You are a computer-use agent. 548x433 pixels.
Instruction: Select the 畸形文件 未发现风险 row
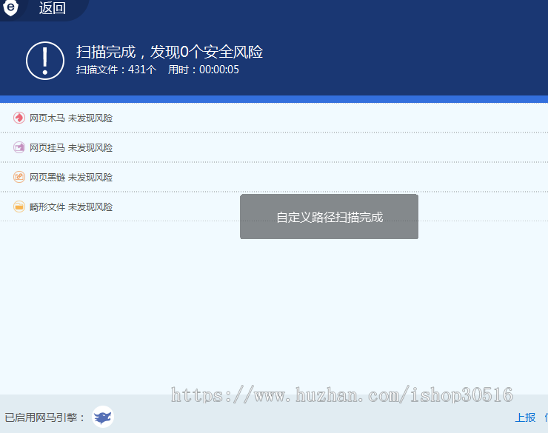274,207
